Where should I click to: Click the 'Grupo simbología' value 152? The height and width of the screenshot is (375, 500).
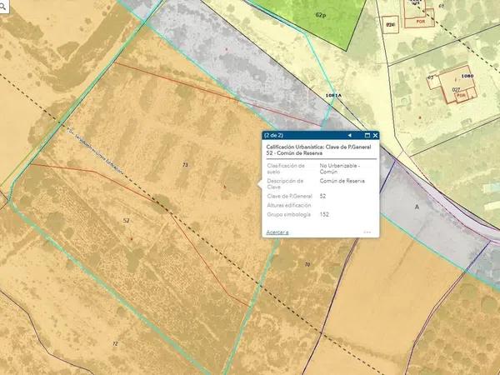pos(324,214)
